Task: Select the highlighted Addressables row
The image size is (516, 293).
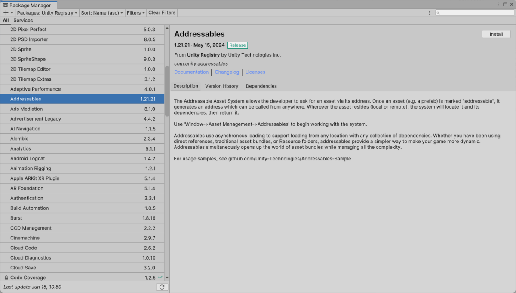Action: click(82, 99)
